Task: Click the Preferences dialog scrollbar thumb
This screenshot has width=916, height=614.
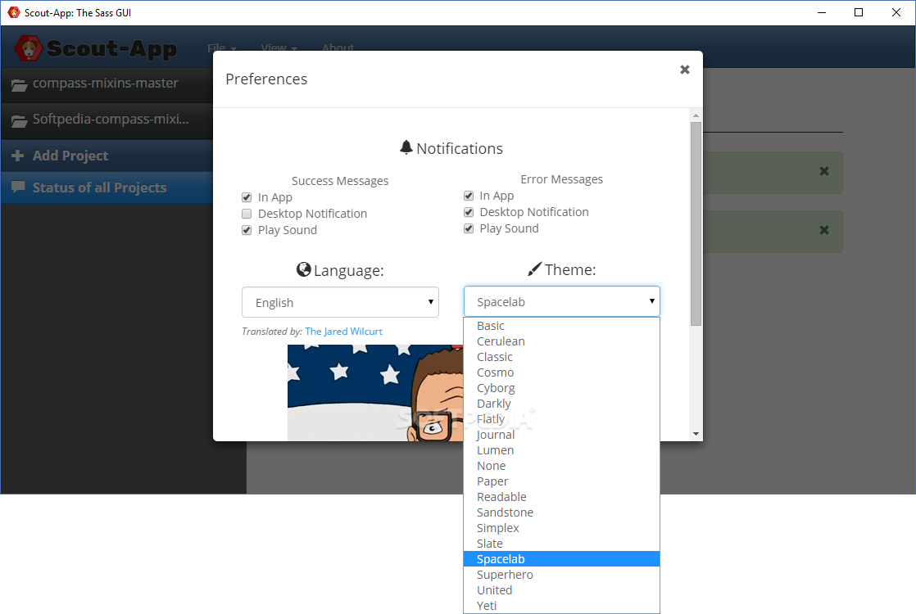Action: 696,223
